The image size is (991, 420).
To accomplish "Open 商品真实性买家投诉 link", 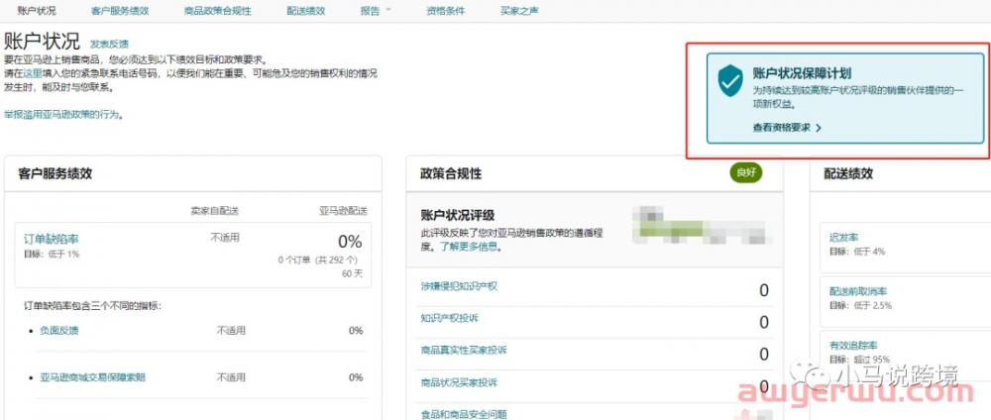I will coord(463,350).
